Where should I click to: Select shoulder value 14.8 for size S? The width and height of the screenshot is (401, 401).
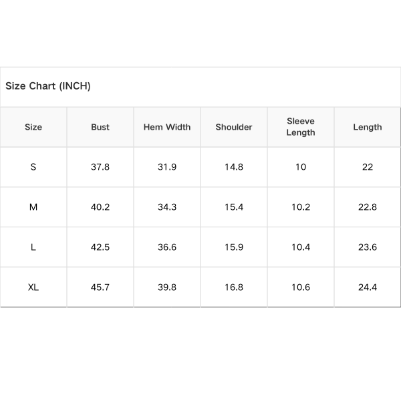(x=234, y=167)
